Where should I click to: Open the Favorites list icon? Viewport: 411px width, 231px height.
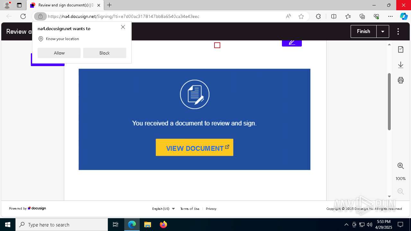(x=348, y=16)
